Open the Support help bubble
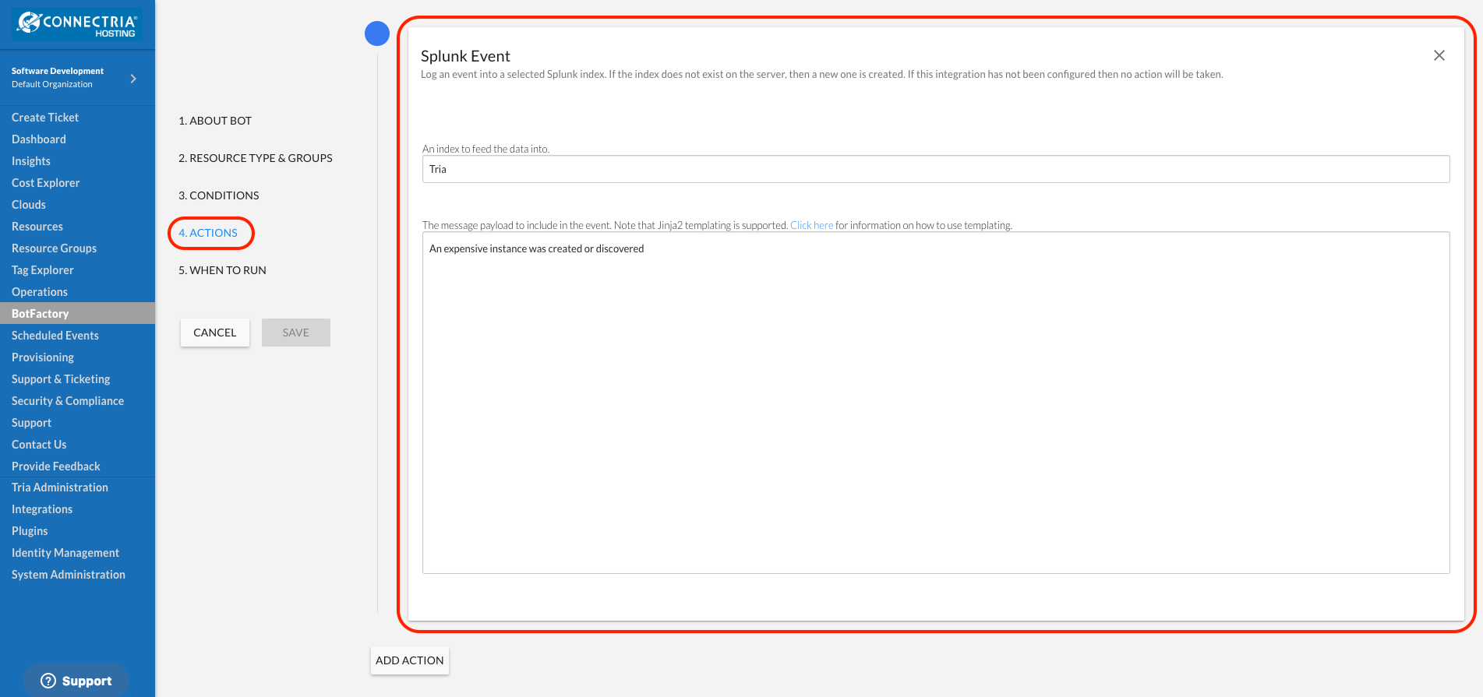 (x=76, y=681)
